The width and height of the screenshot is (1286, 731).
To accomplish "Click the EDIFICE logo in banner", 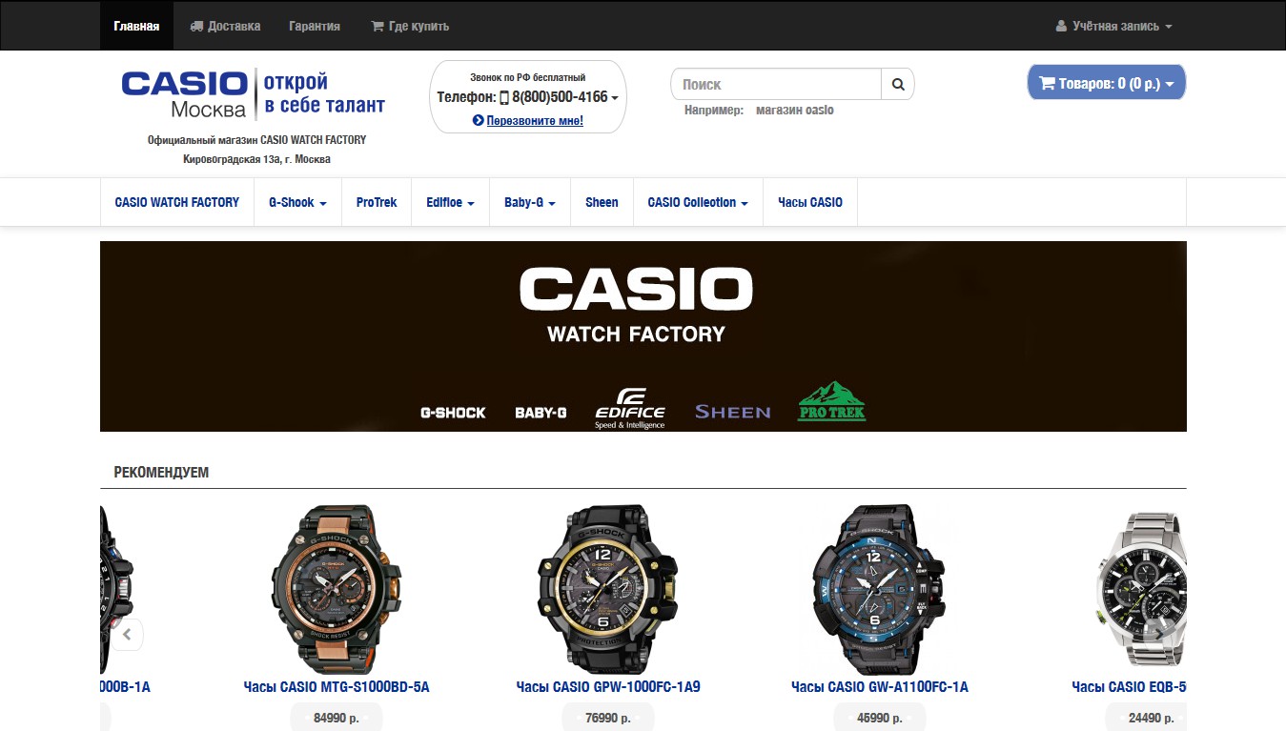I will point(630,409).
